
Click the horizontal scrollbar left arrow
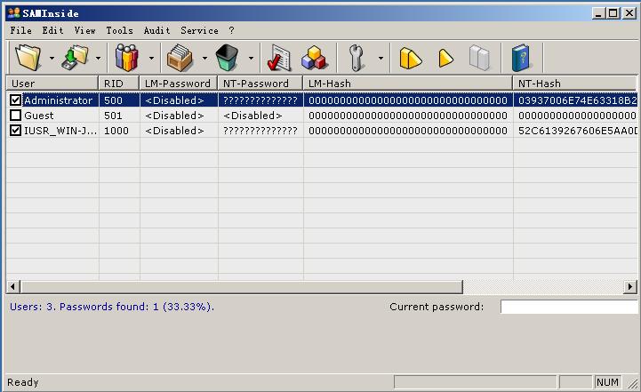coord(13,286)
